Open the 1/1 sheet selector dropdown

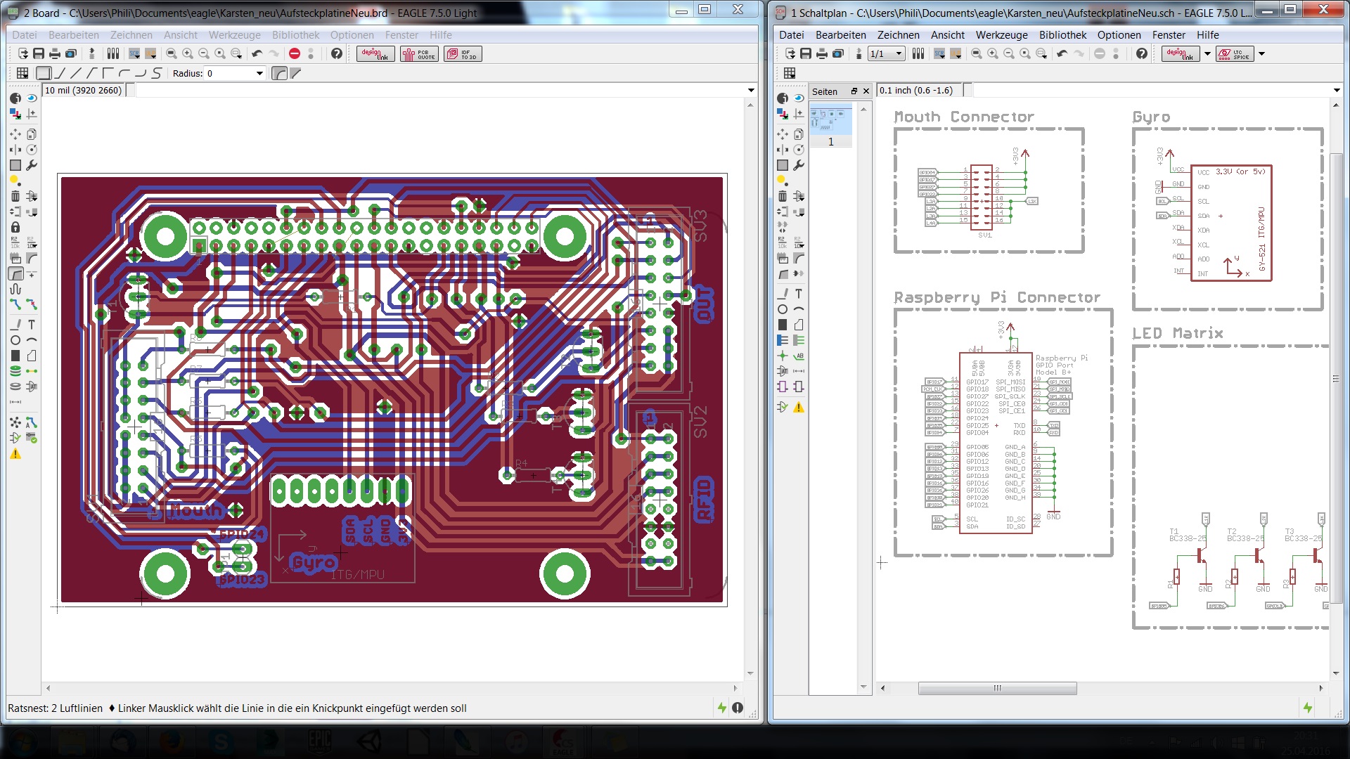coord(898,54)
